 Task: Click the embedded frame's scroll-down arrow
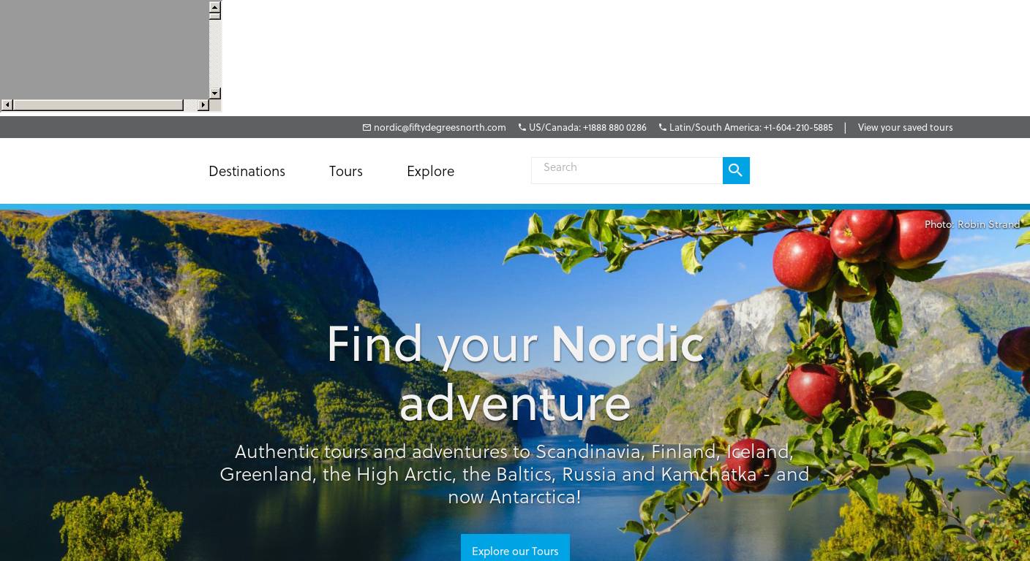tap(215, 93)
